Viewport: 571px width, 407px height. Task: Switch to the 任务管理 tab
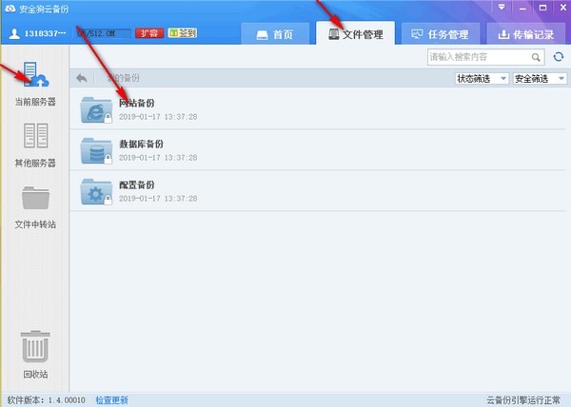[x=441, y=34]
